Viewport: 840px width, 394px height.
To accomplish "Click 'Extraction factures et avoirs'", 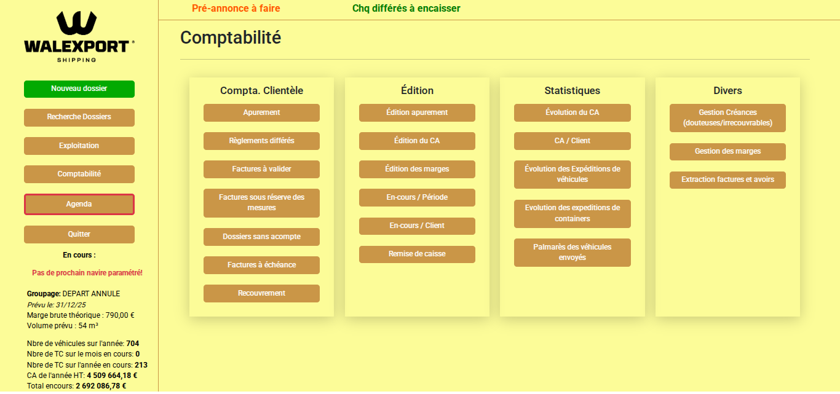I will click(x=727, y=180).
